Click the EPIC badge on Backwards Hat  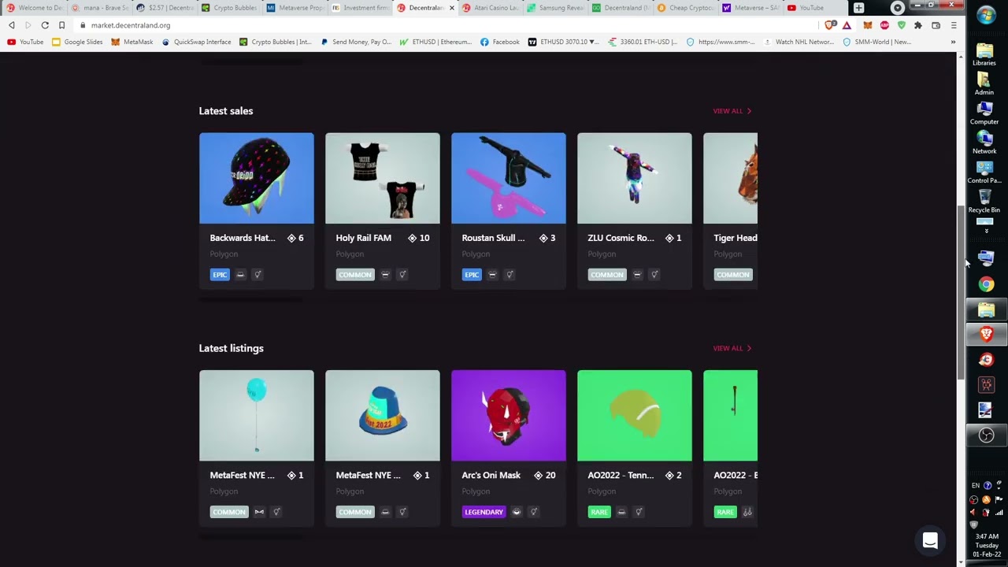[219, 275]
